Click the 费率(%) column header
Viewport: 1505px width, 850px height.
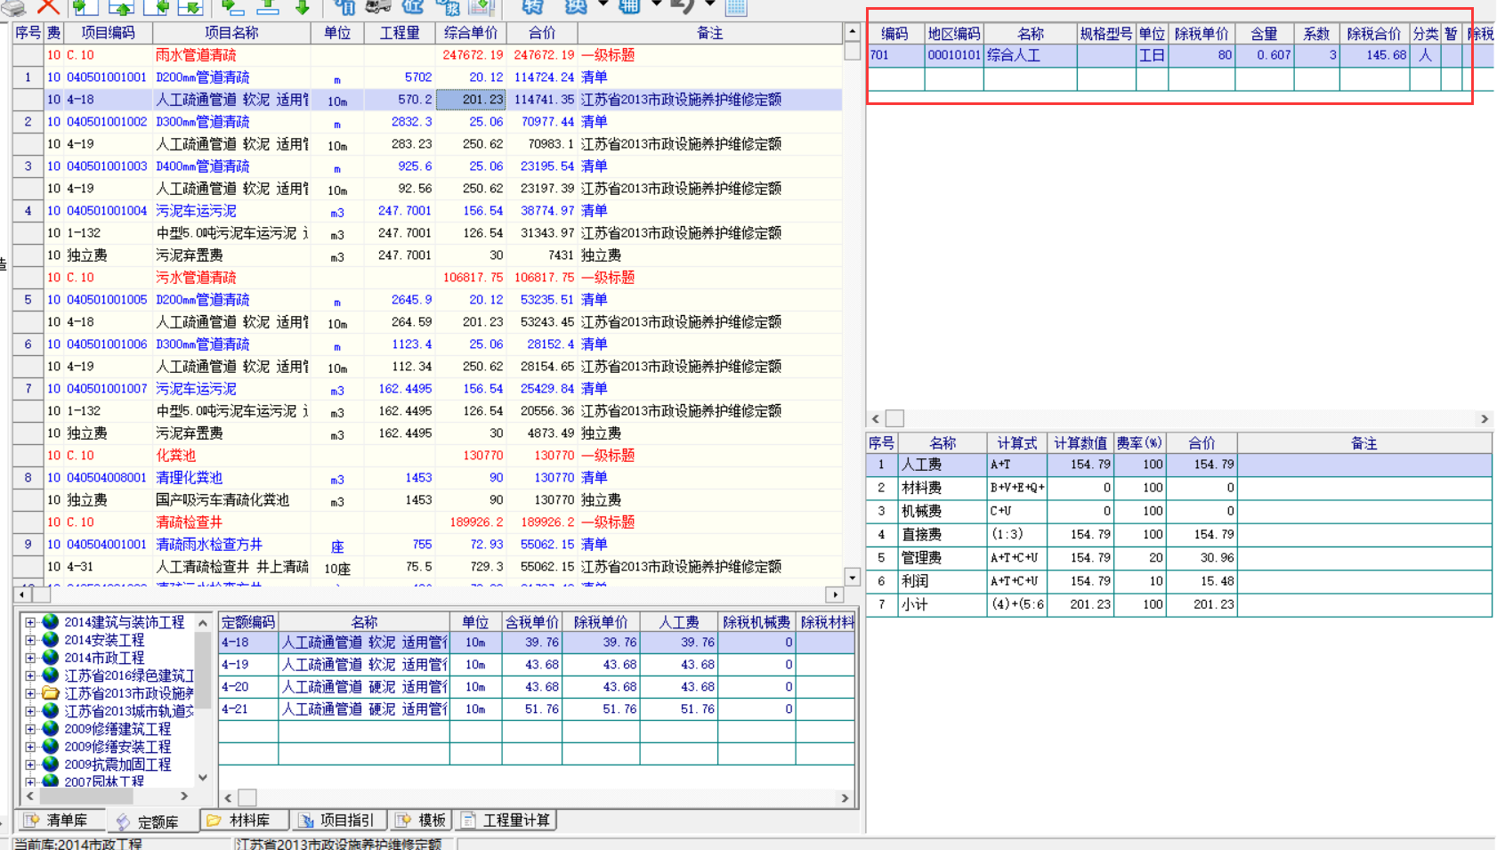(1139, 443)
